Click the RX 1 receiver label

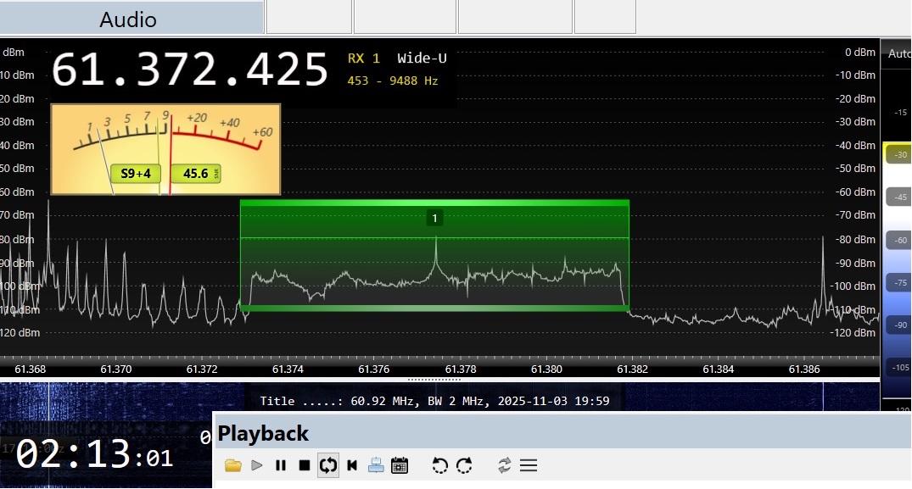(364, 58)
